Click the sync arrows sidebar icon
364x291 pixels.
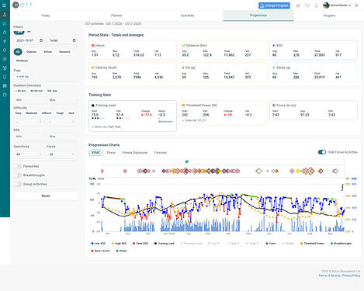[5, 50]
